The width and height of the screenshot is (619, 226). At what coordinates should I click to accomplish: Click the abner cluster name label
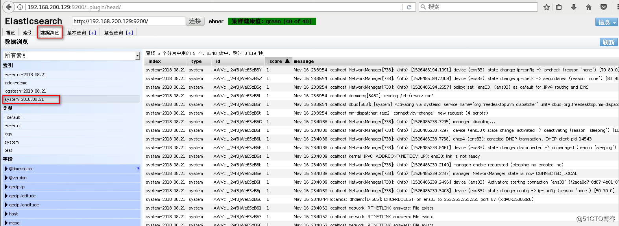216,21
